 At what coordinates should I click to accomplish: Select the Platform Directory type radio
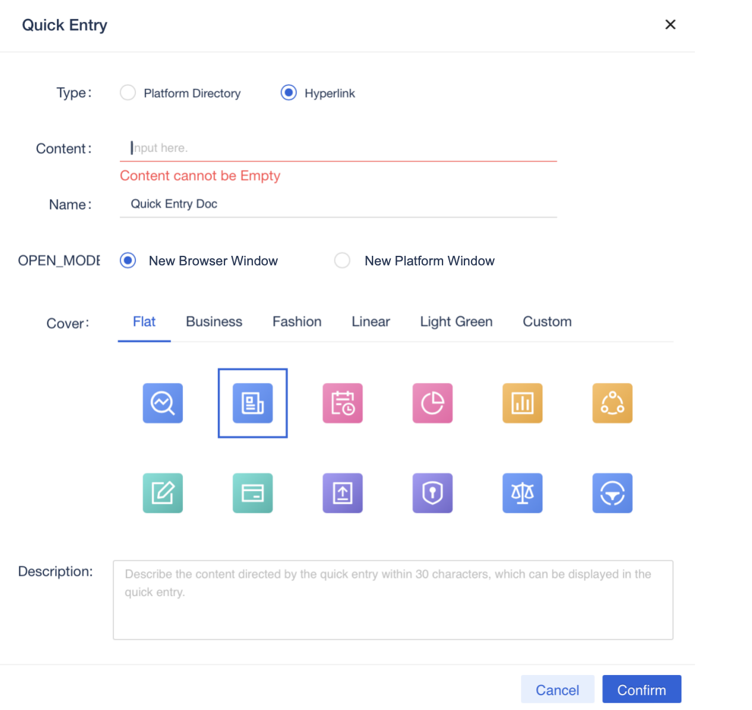click(128, 93)
